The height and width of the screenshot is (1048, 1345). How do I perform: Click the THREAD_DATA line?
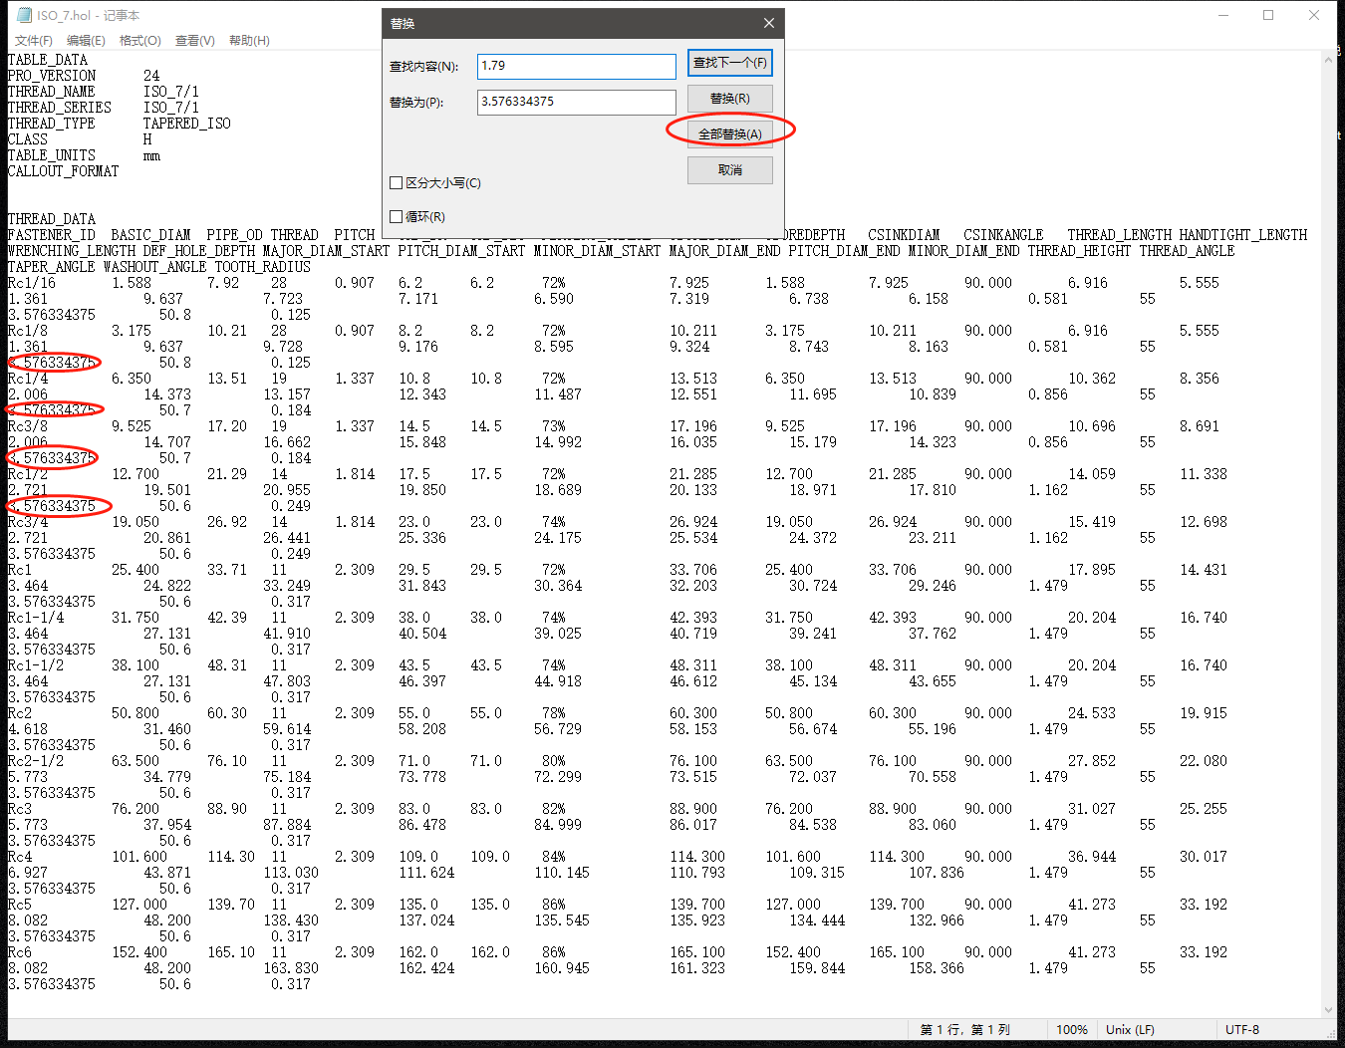[52, 219]
